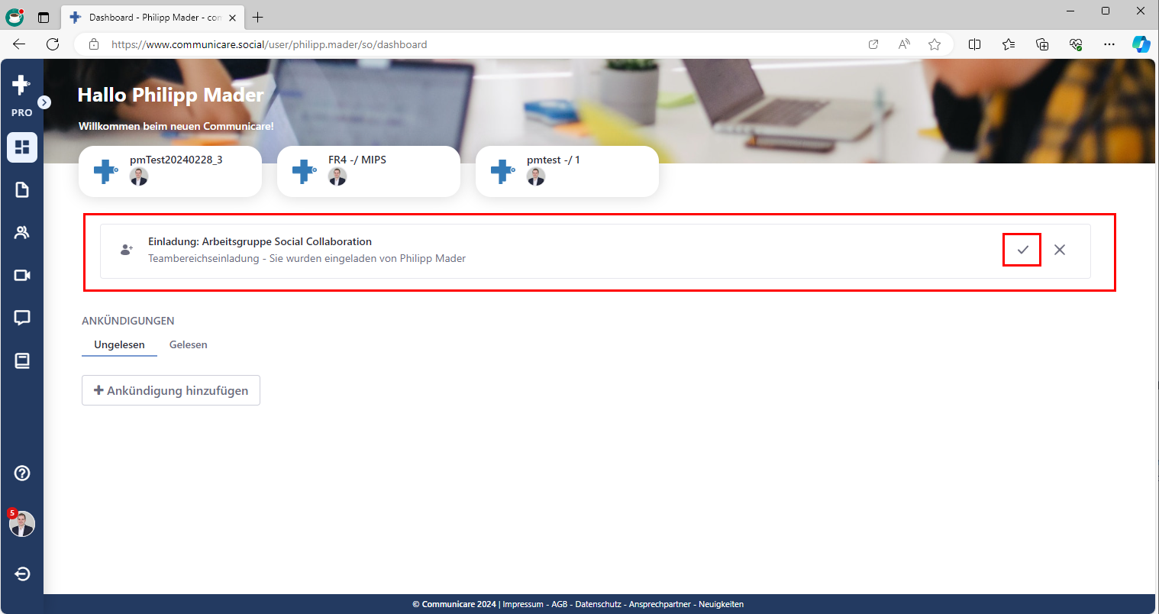Click the Logout icon in sidebar

[22, 574]
